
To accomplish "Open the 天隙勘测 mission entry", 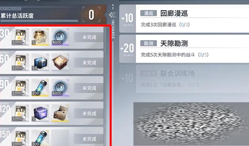I will click(184, 49).
